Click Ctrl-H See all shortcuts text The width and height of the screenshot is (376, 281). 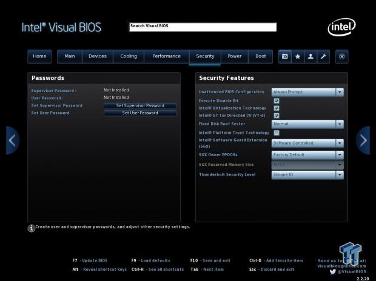(158, 269)
